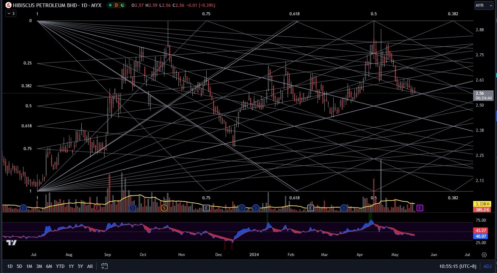Screen dimensions: 497x273
Task: Open the MYR currency dropdown
Action: (x=484, y=5)
